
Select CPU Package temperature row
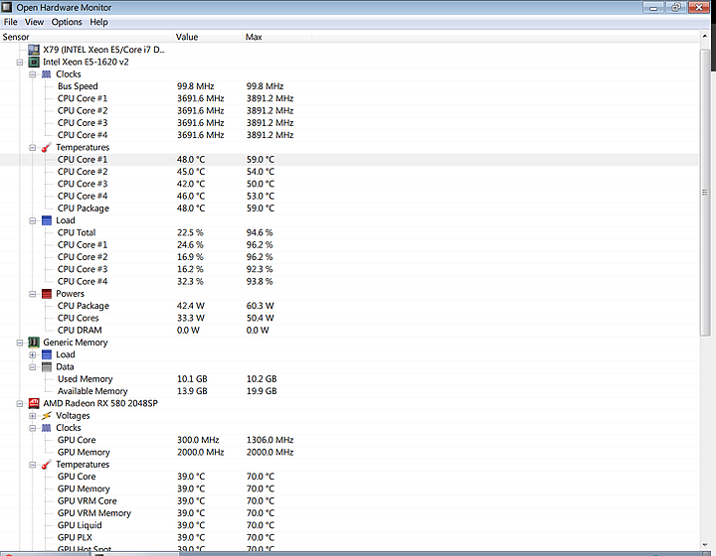pos(349,208)
